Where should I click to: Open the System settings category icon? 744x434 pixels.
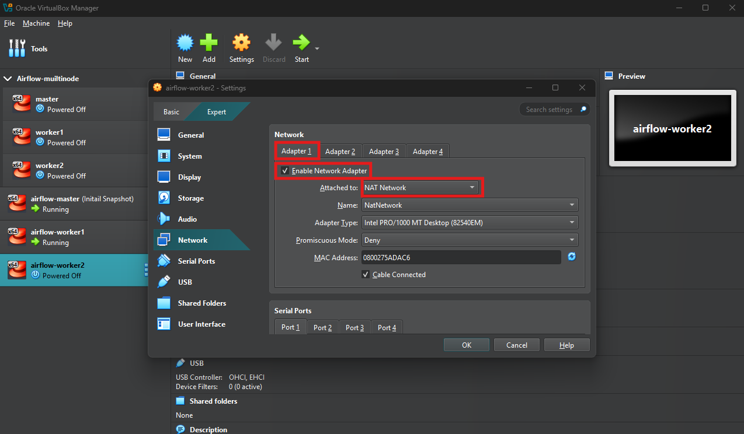point(164,156)
